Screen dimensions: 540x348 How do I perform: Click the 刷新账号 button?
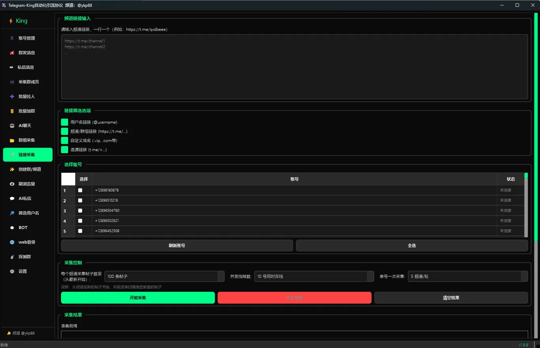tap(177, 246)
